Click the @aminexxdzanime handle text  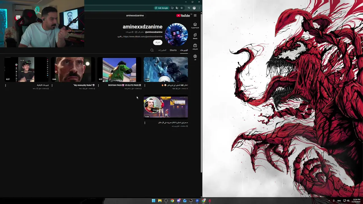[x=154, y=32]
